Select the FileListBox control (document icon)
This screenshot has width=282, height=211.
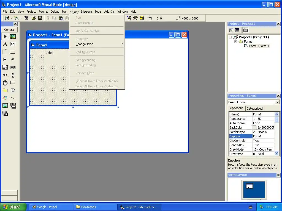point(13,90)
